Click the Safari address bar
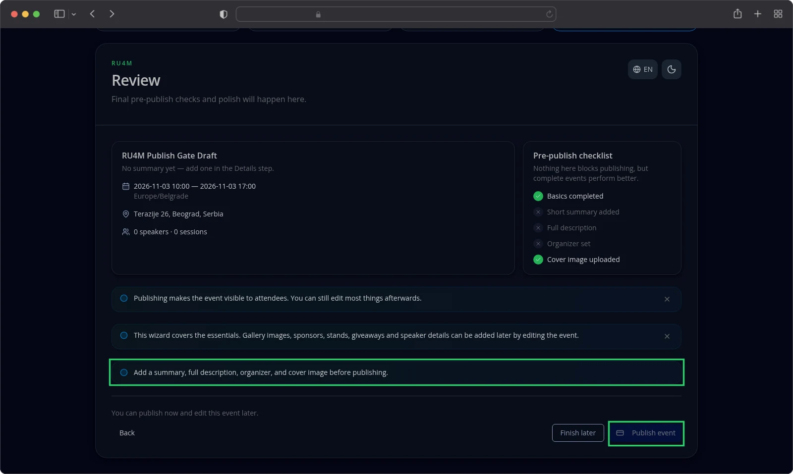This screenshot has width=793, height=474. point(396,14)
